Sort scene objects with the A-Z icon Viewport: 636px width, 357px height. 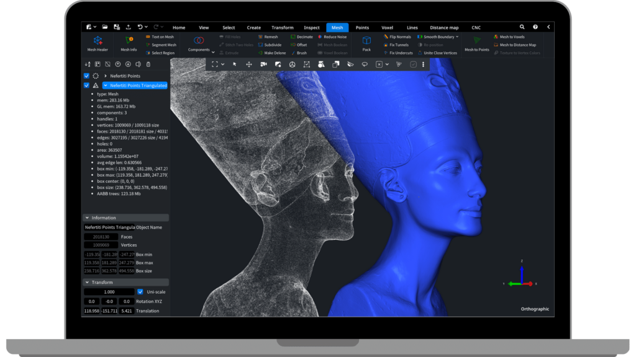pos(87,64)
